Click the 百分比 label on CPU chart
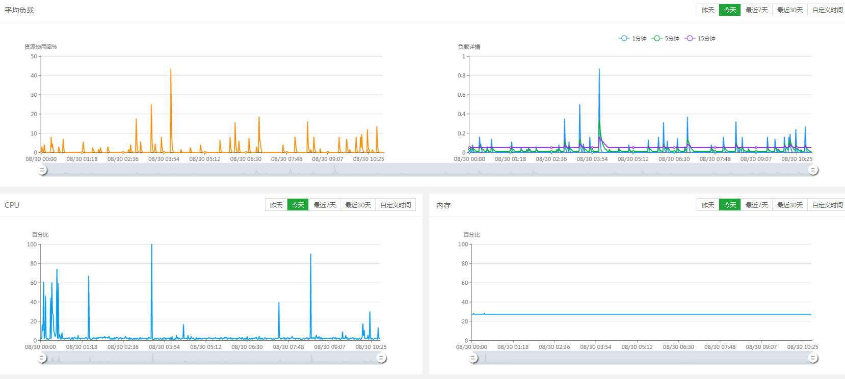This screenshot has width=845, height=379. (x=40, y=234)
